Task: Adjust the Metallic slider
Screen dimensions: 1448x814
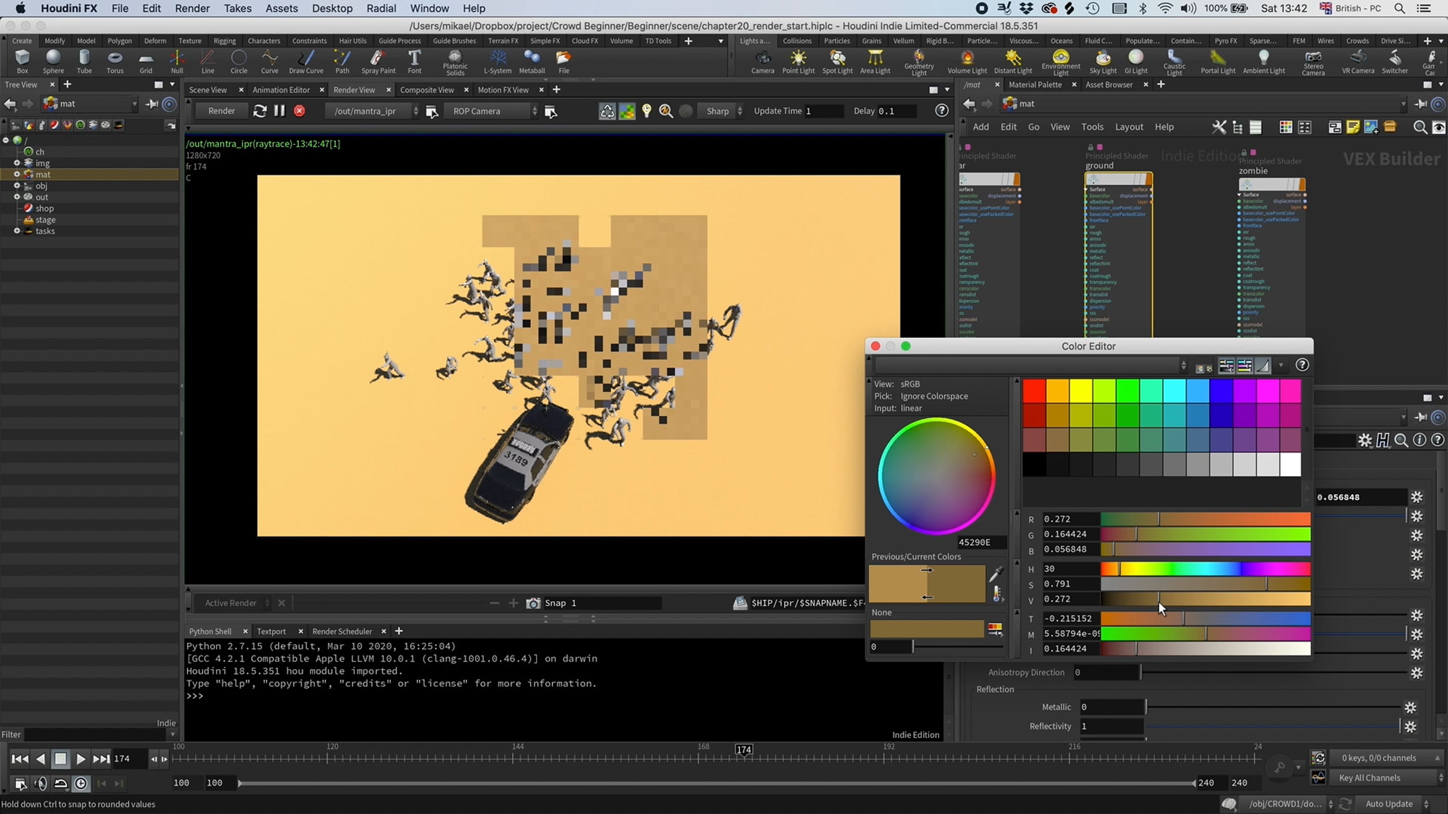Action: [x=1273, y=707]
